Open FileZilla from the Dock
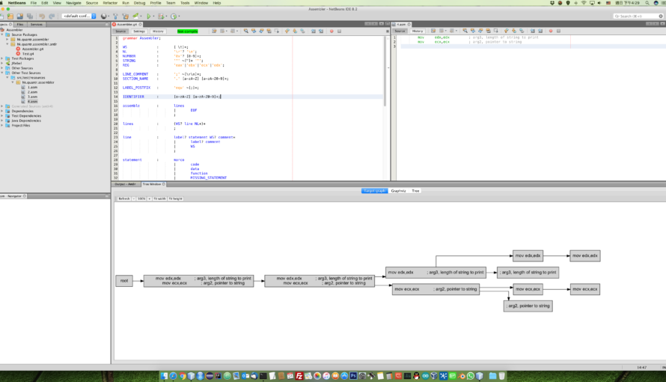The height and width of the screenshot is (382, 666). point(299,375)
